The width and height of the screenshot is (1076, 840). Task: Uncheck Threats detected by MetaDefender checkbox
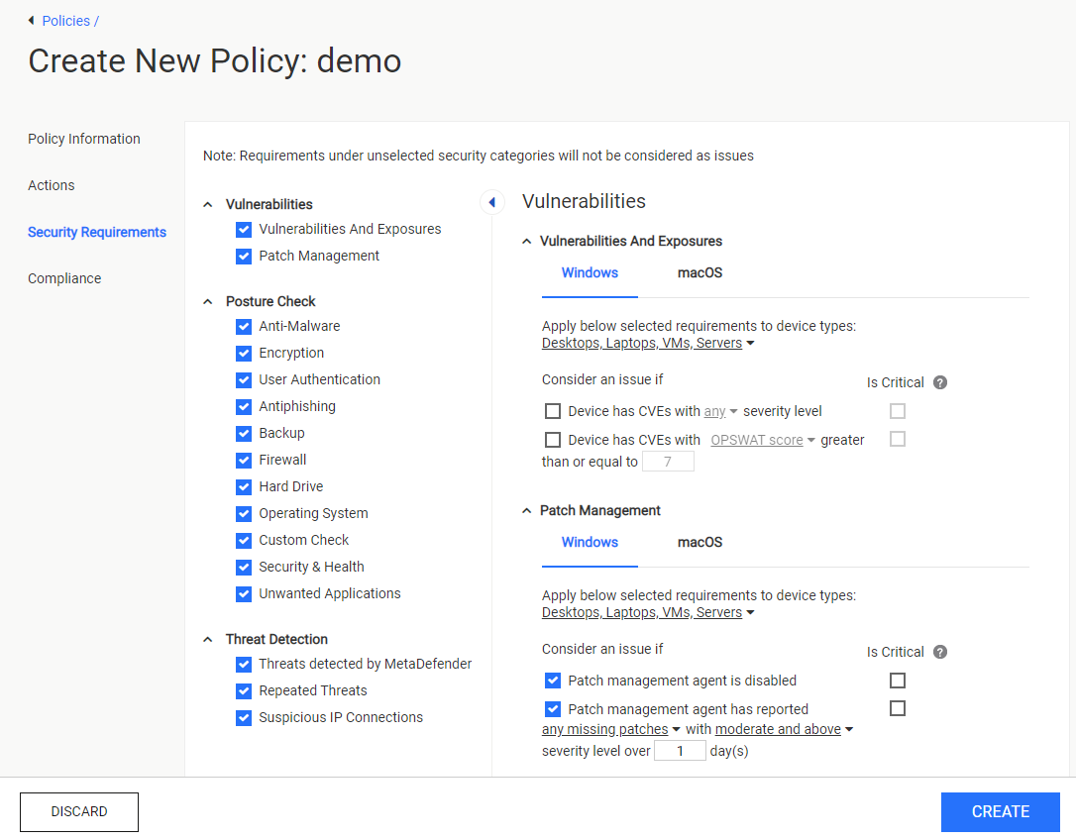click(244, 665)
